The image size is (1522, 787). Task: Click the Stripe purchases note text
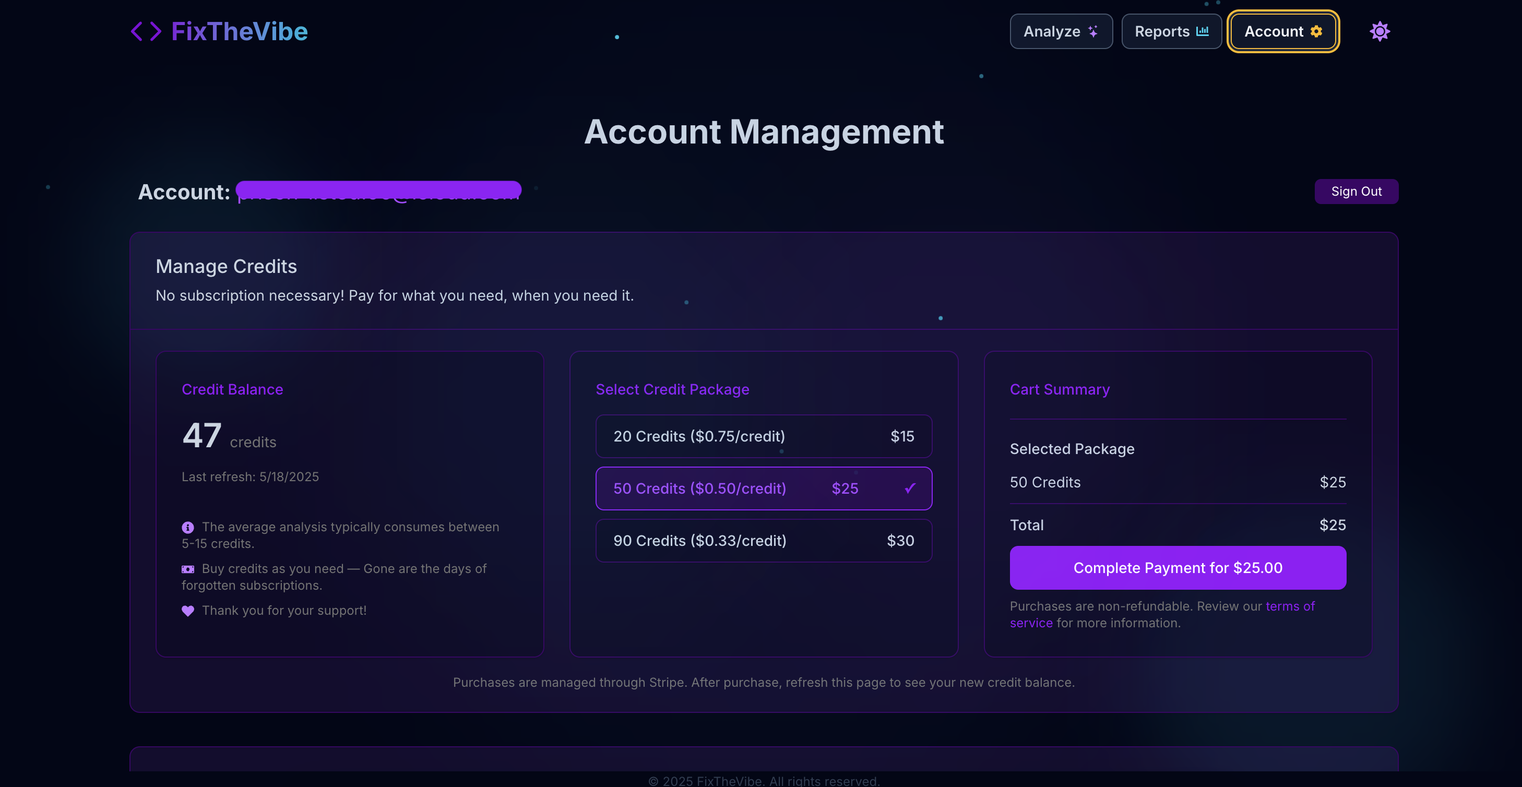(764, 683)
